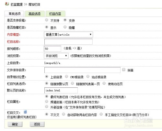Image resolution: width=162 pixels, height=131 pixels.
Task: Select 最终列表栏目 as 栏目属性
Action: 47,96
